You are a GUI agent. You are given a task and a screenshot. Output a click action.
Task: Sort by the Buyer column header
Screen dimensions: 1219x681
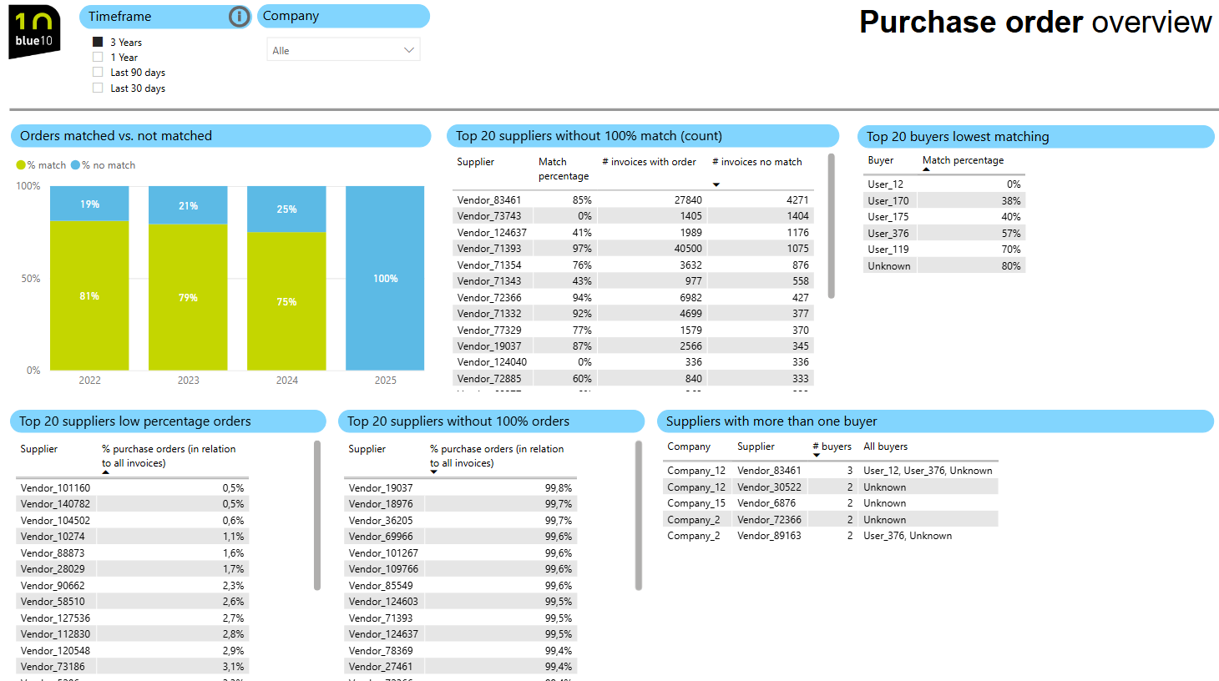coord(880,160)
